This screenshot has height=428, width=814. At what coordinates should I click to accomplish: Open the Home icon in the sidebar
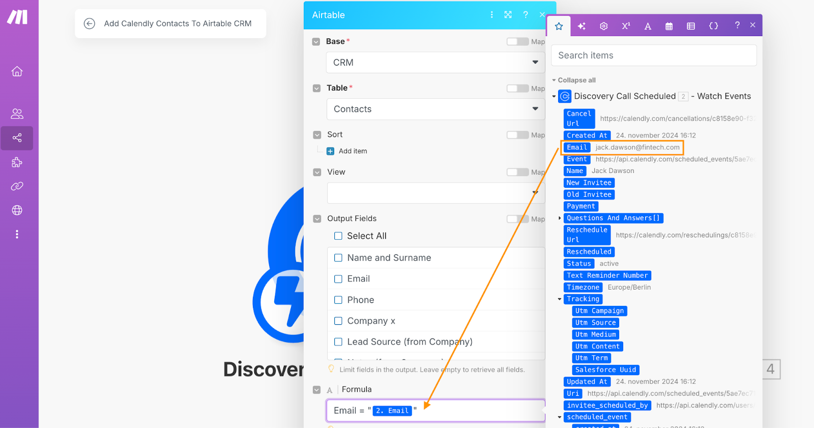[17, 71]
